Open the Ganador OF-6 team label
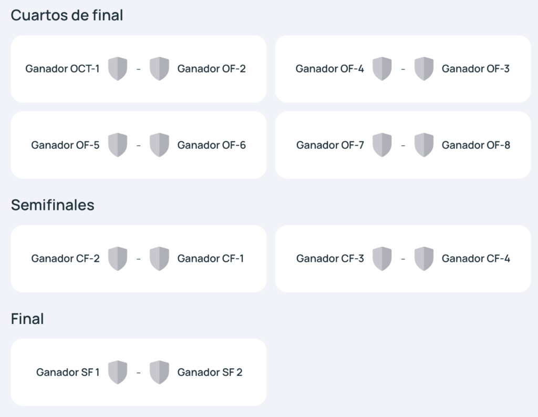 tap(211, 145)
